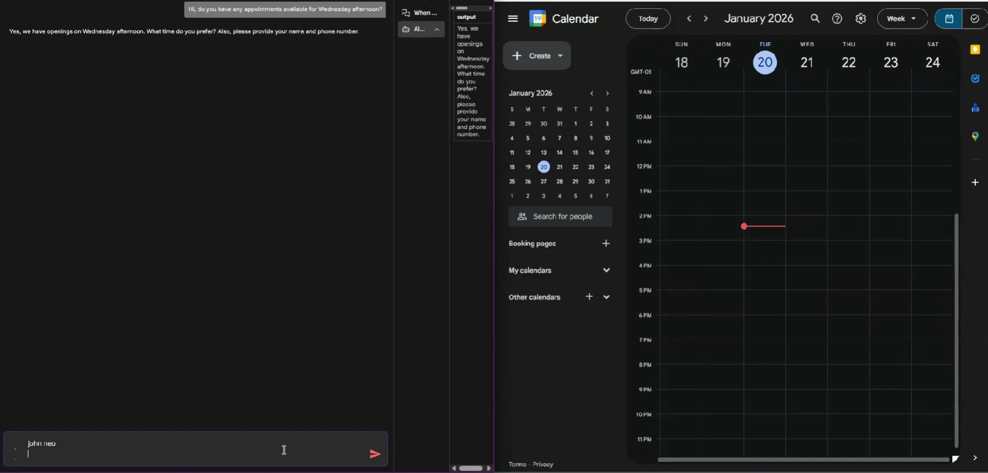Open Google Tasks from side panel
988x473 pixels.
coord(975,78)
